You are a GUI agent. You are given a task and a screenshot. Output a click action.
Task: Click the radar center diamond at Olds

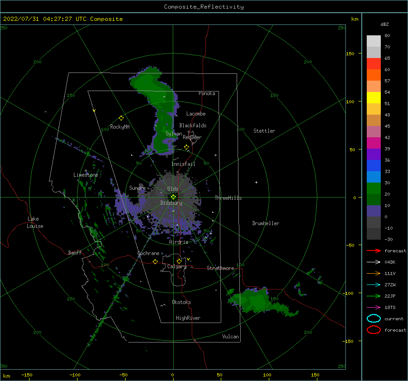pos(173,197)
